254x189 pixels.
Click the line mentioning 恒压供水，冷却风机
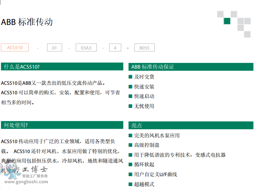tap(62, 161)
